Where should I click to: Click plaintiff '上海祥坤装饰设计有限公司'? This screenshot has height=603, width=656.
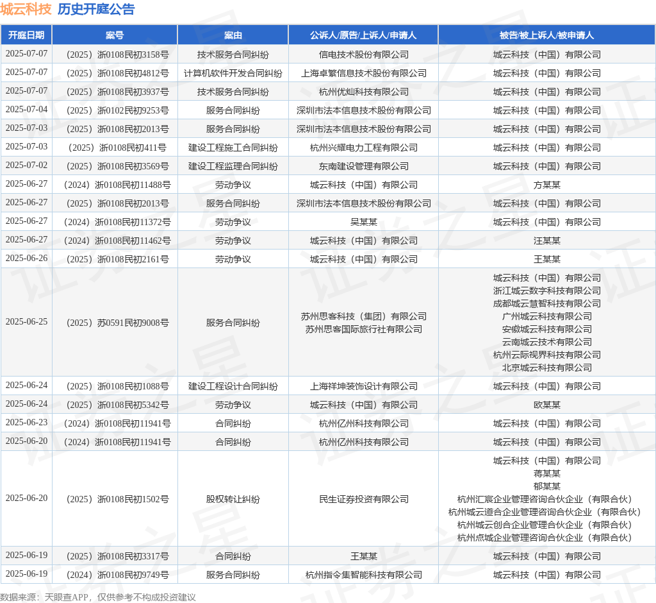364,386
